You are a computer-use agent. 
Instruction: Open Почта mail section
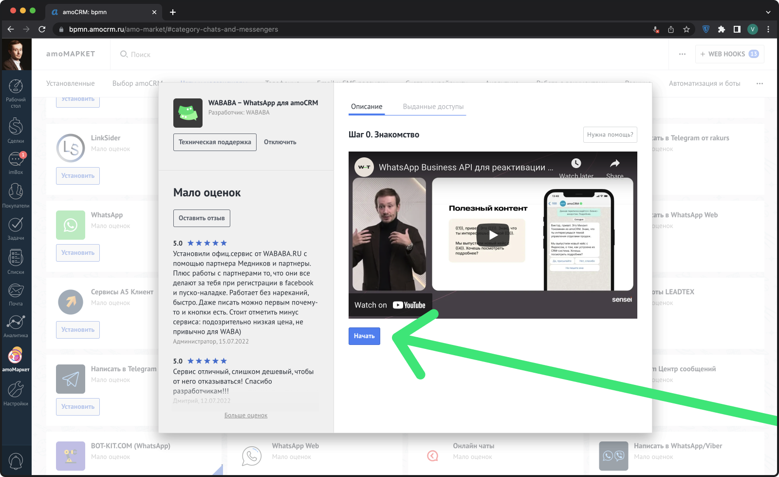(16, 294)
